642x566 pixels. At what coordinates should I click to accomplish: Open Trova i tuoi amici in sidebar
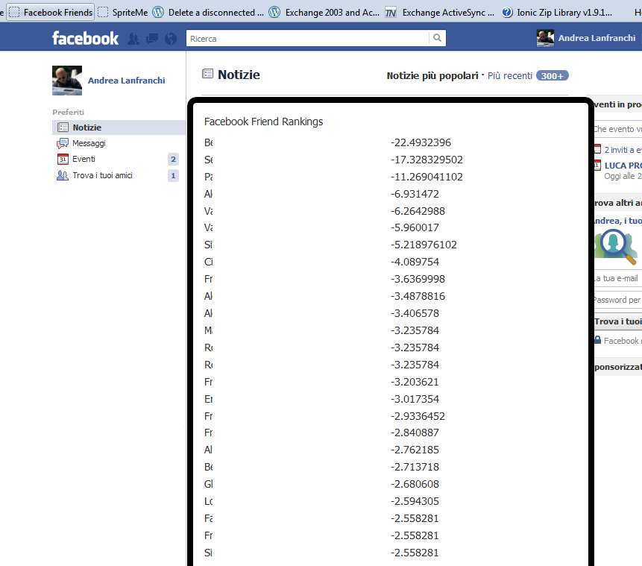click(x=102, y=175)
